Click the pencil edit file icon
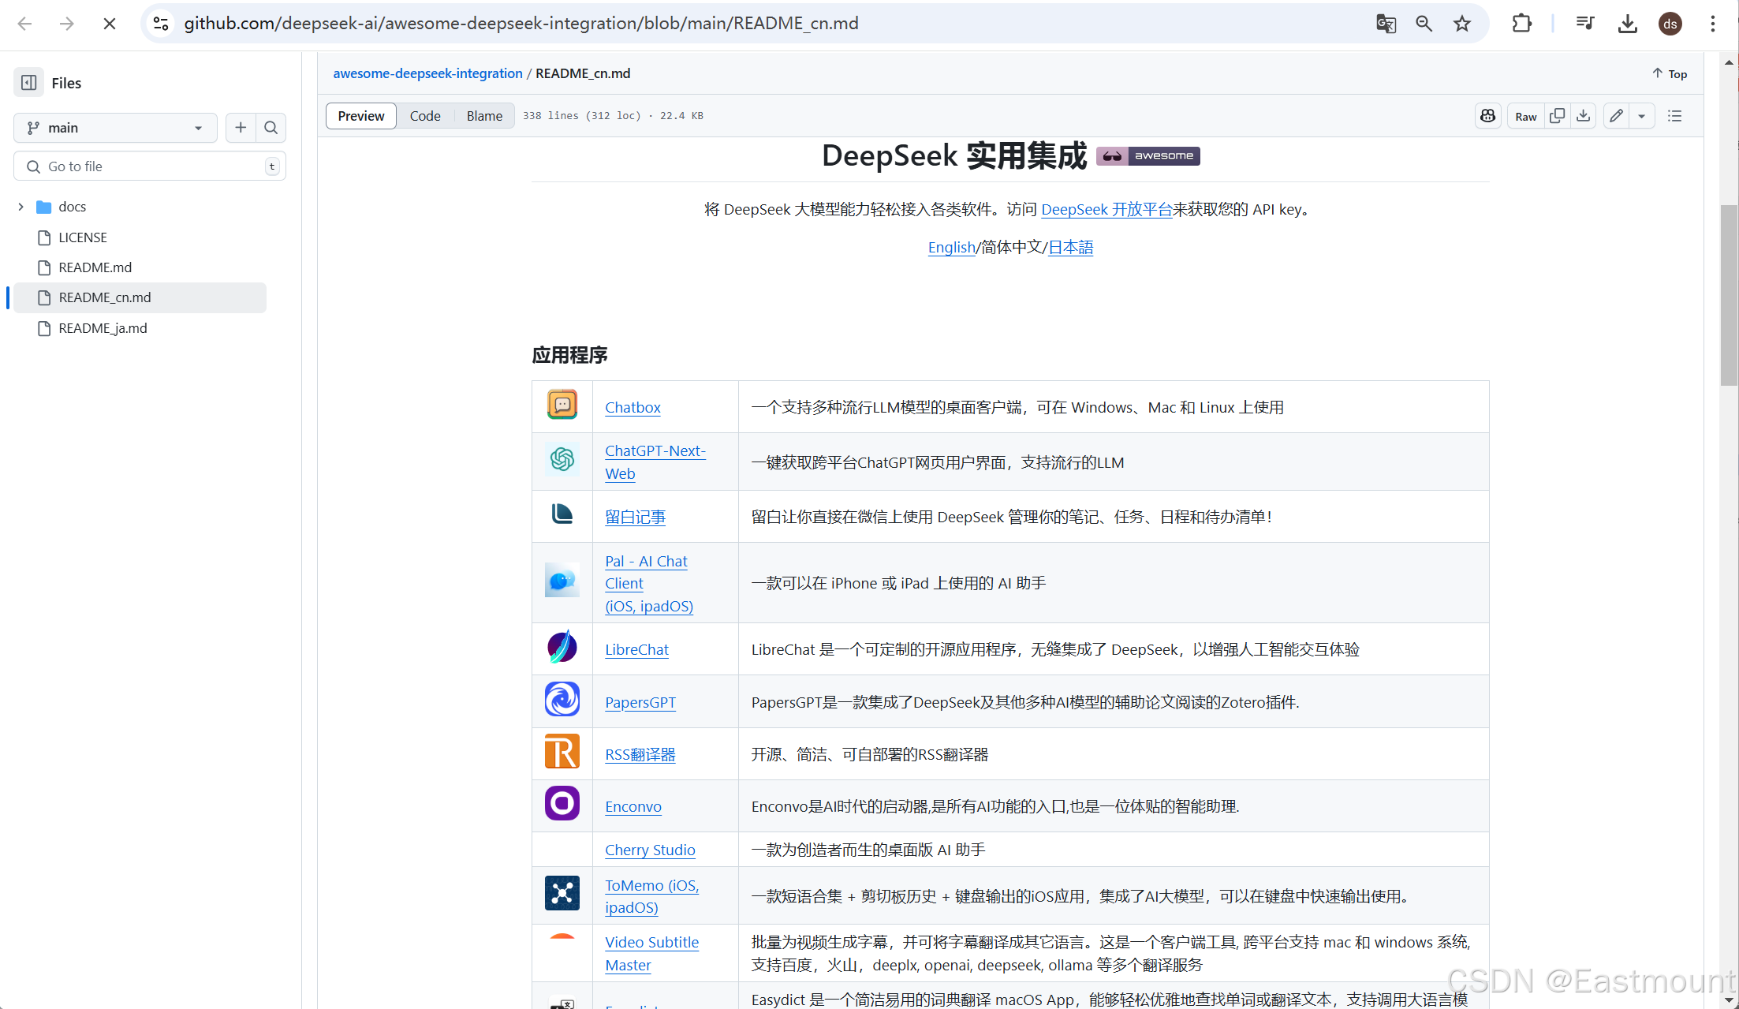 [1616, 116]
